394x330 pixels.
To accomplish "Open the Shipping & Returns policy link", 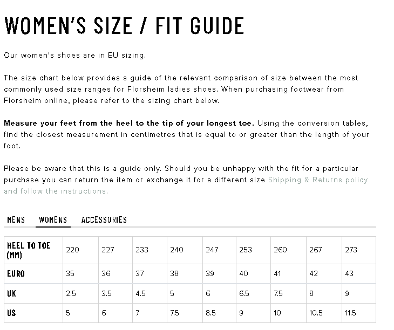I will pos(317,180).
